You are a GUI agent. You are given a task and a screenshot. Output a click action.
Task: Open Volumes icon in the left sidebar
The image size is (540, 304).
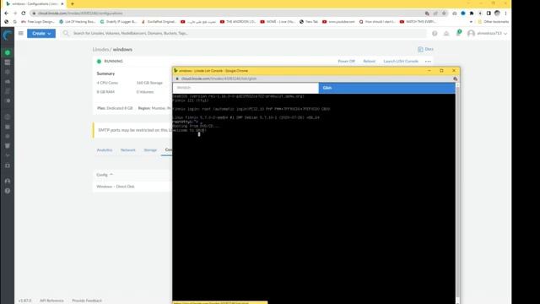tap(8, 62)
